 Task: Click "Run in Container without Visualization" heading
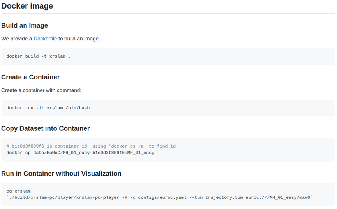point(61,174)
